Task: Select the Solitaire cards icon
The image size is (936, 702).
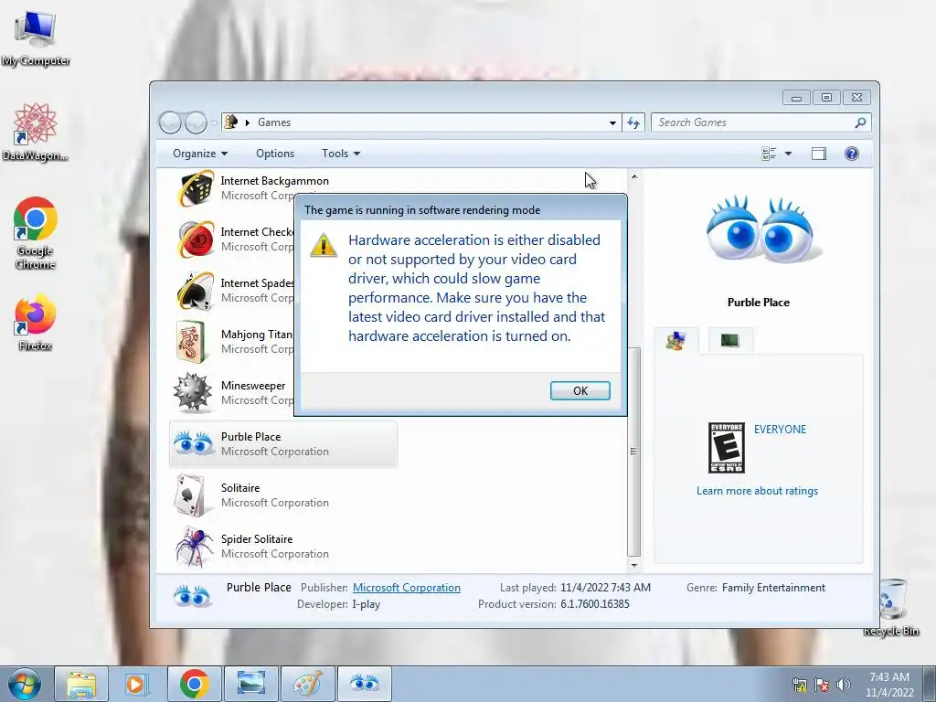Action: 191,495
